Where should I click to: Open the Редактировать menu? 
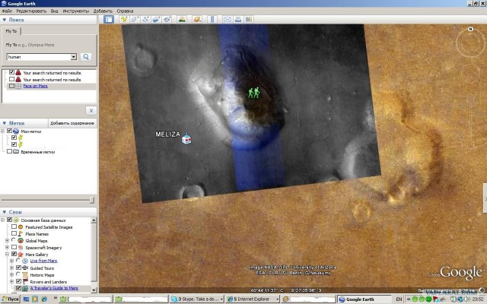31,11
